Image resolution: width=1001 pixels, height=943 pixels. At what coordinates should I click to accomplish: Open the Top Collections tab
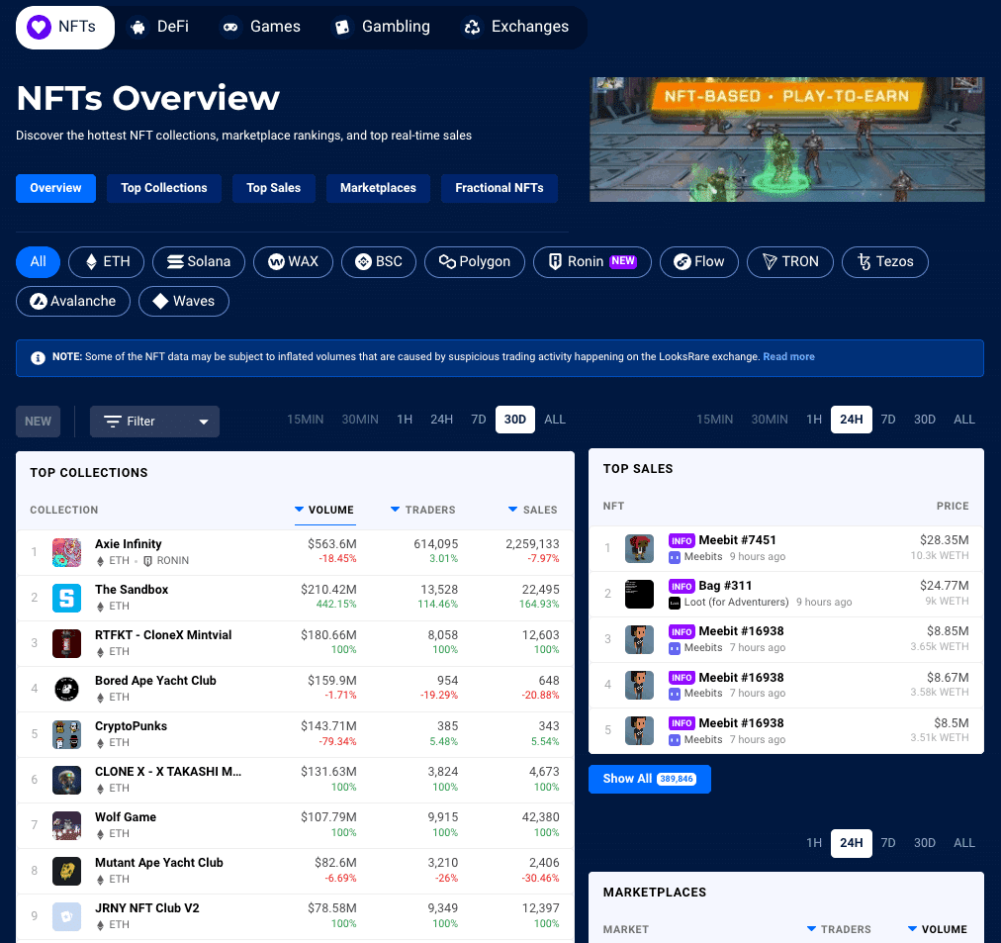pyautogui.click(x=164, y=188)
